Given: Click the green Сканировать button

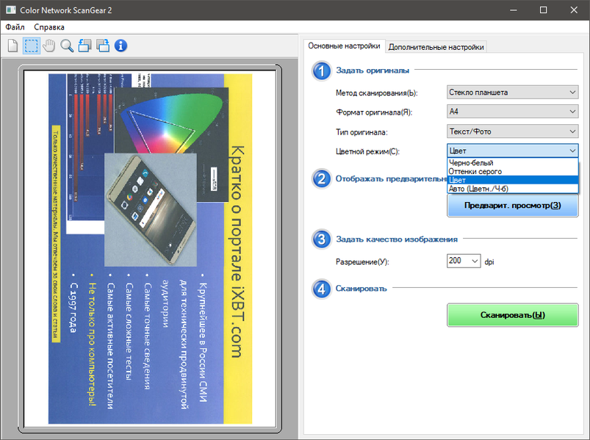Looking at the screenshot, I should (513, 315).
